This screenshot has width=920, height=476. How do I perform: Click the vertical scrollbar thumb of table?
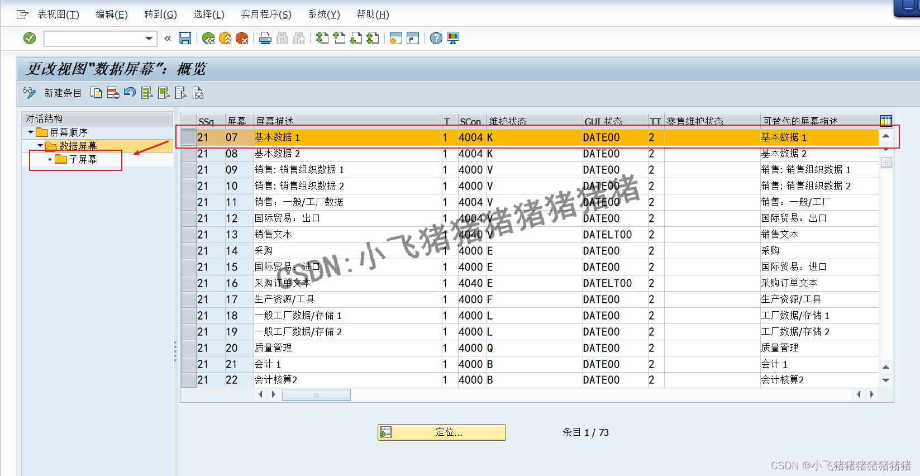(886, 162)
